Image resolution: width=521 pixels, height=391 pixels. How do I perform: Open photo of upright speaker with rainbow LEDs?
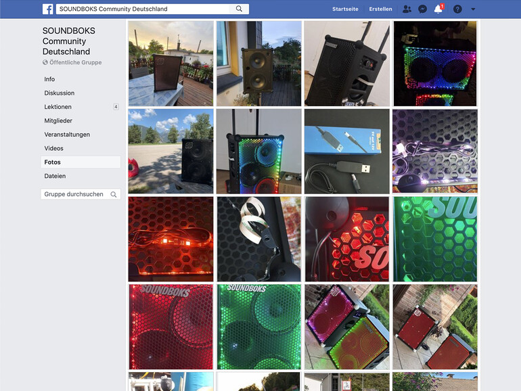coord(259,152)
